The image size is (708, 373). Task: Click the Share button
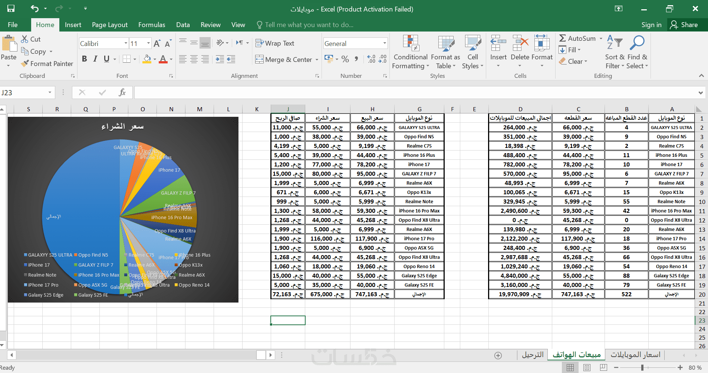684,25
